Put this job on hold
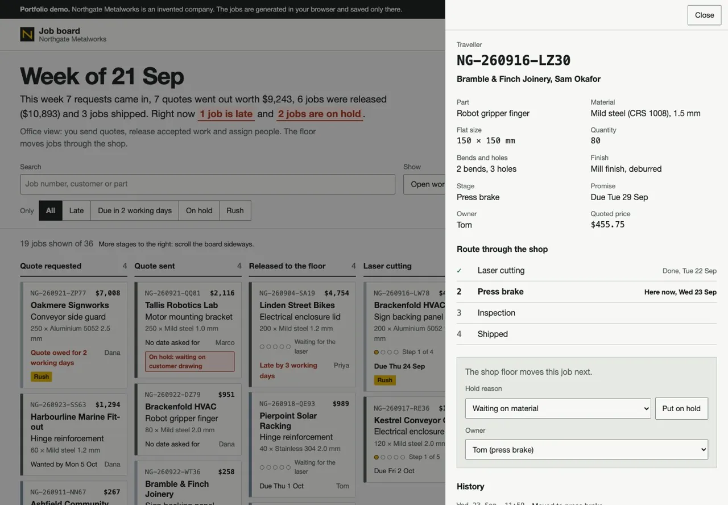Image resolution: width=728 pixels, height=505 pixels. pos(681,408)
